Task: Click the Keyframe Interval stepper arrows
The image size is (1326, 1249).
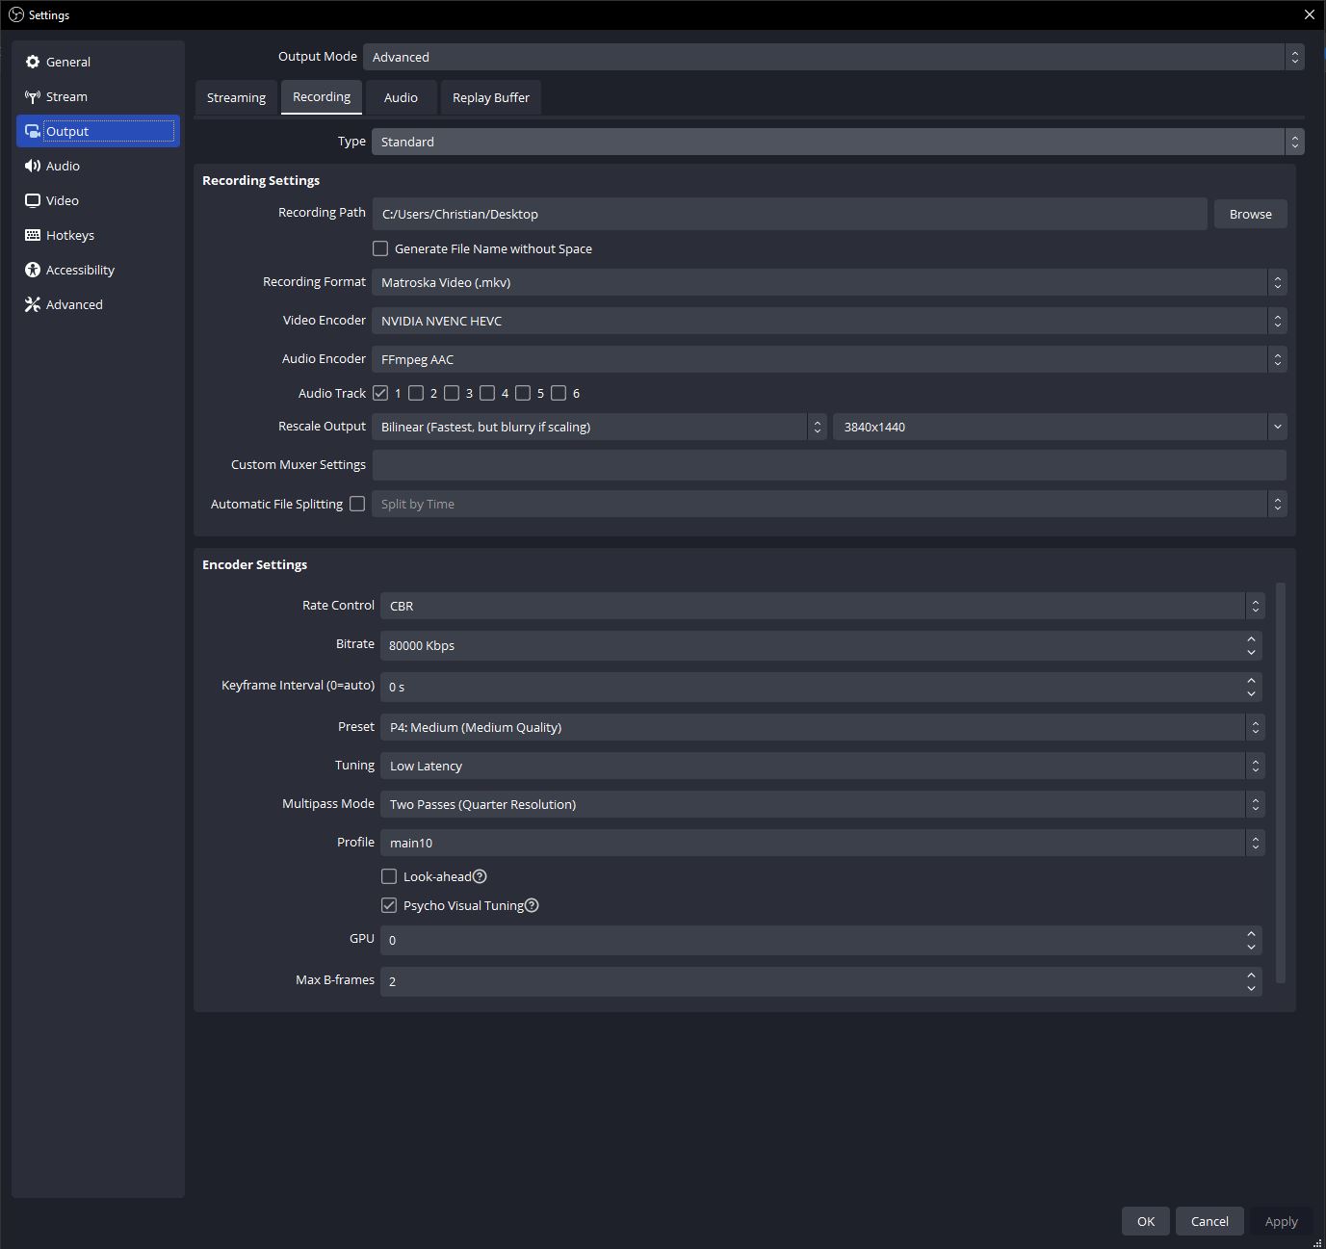Action: 1251,687
